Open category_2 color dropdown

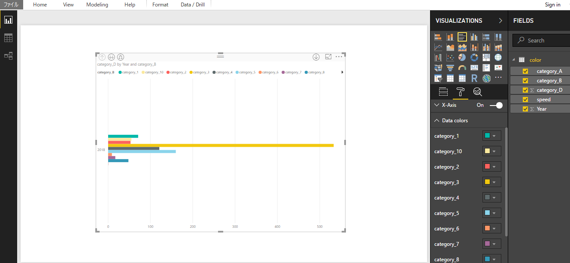(492, 167)
